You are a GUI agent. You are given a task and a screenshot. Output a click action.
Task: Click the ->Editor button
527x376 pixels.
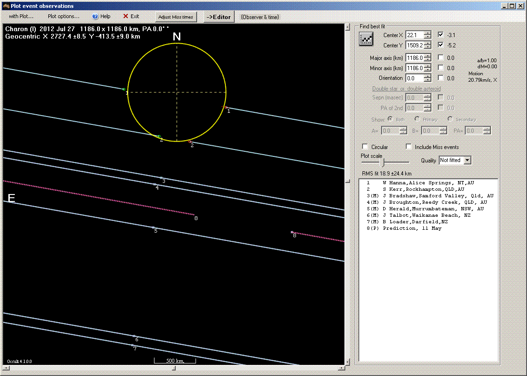(x=218, y=17)
